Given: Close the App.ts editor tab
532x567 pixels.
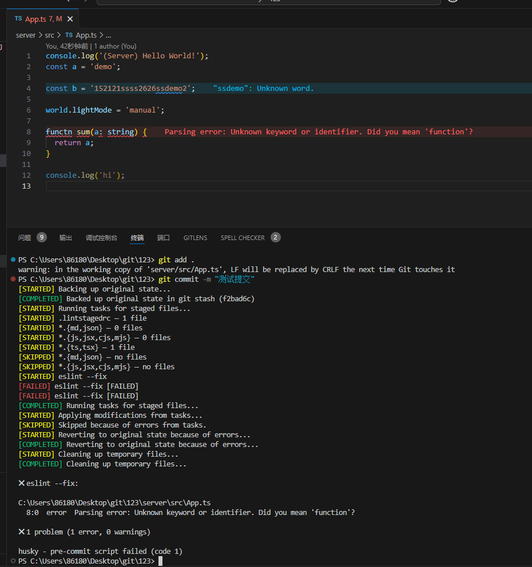Looking at the screenshot, I should 69,19.
